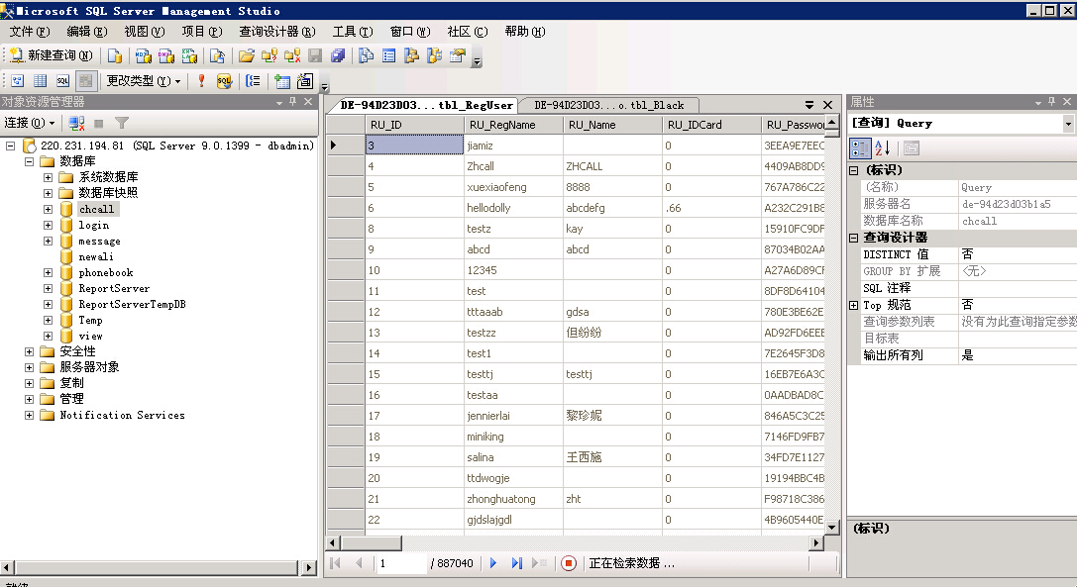Open a new Database Engine query

pos(115,55)
